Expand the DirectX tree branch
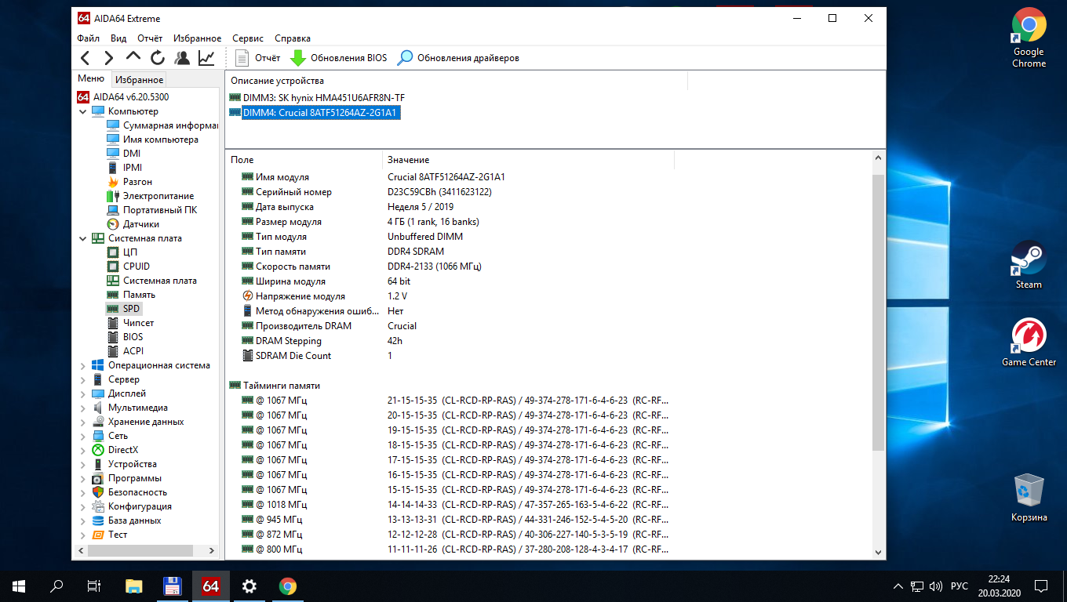 [83, 450]
